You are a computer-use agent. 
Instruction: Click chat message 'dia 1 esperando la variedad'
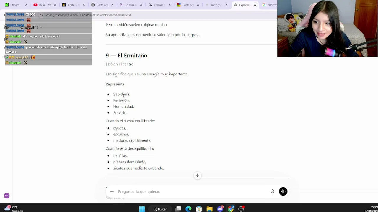[41, 36]
